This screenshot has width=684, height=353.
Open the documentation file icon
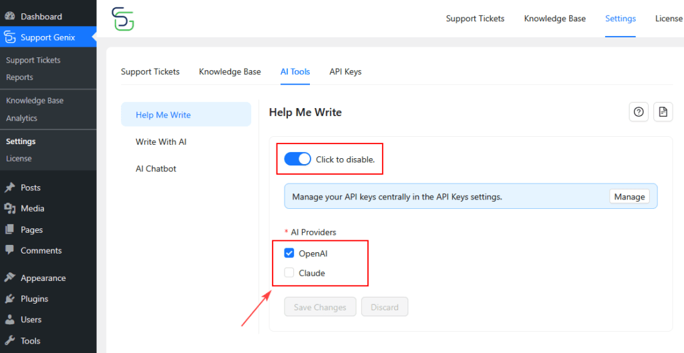663,112
